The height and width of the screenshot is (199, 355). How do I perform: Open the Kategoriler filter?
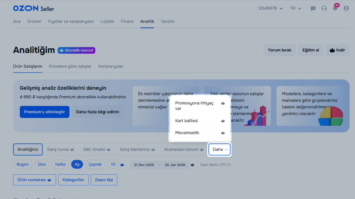[73, 180]
